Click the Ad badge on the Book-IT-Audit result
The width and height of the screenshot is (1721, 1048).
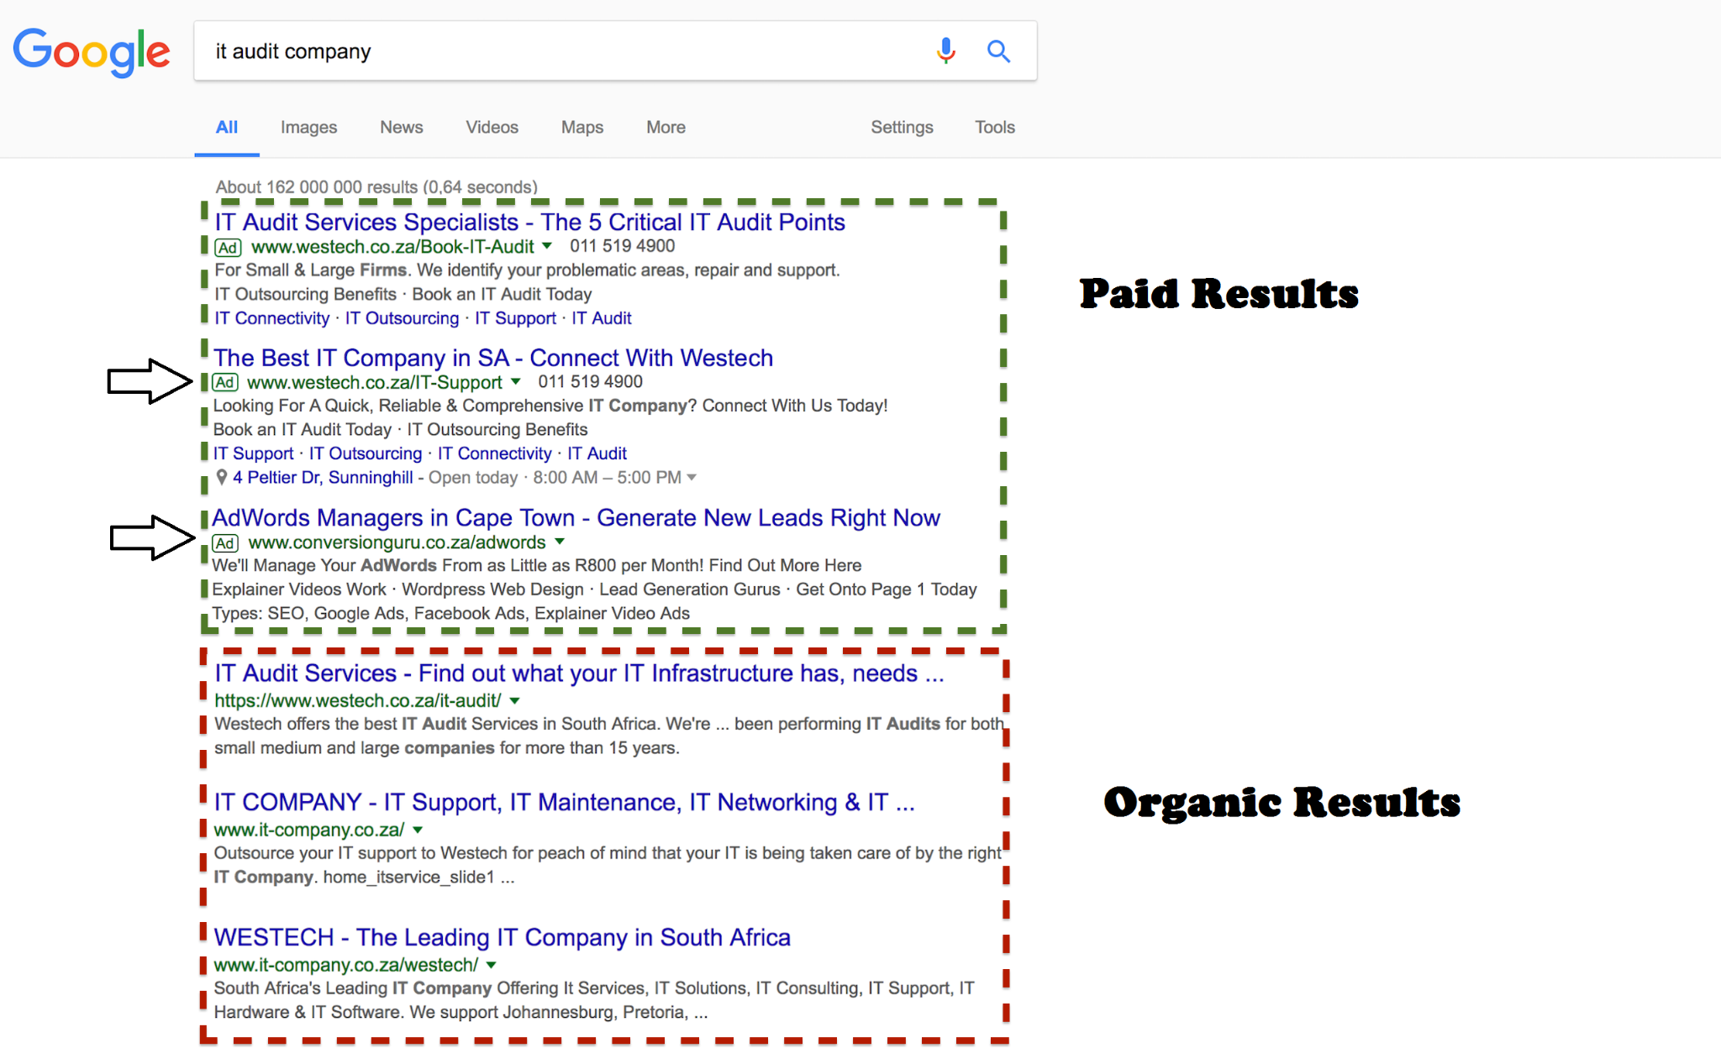click(227, 247)
